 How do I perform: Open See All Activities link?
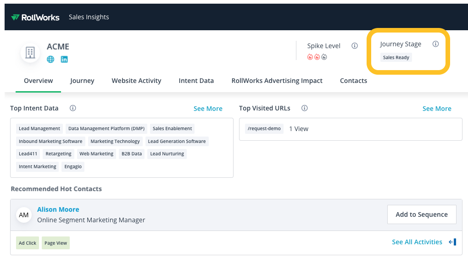(417, 242)
